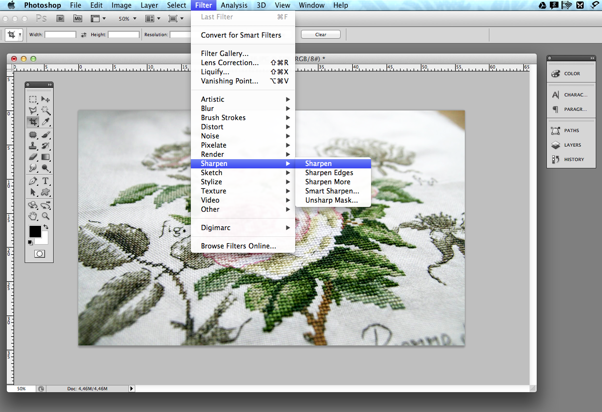This screenshot has height=412, width=602.
Task: Select the Horizontal Type tool
Action: pos(46,181)
